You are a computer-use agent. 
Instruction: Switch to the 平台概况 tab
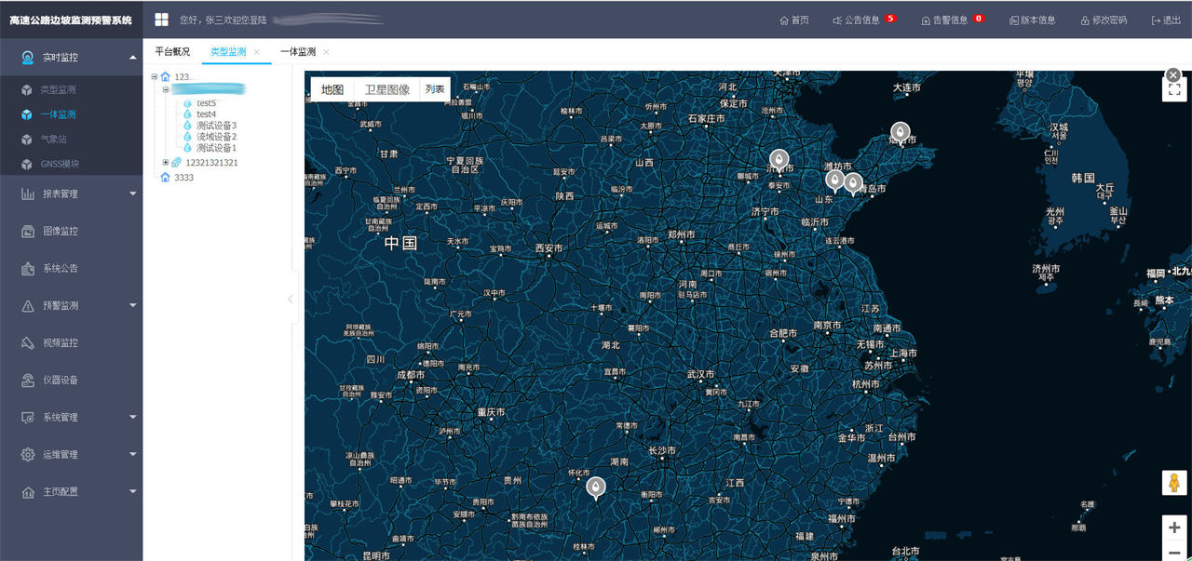coord(172,52)
